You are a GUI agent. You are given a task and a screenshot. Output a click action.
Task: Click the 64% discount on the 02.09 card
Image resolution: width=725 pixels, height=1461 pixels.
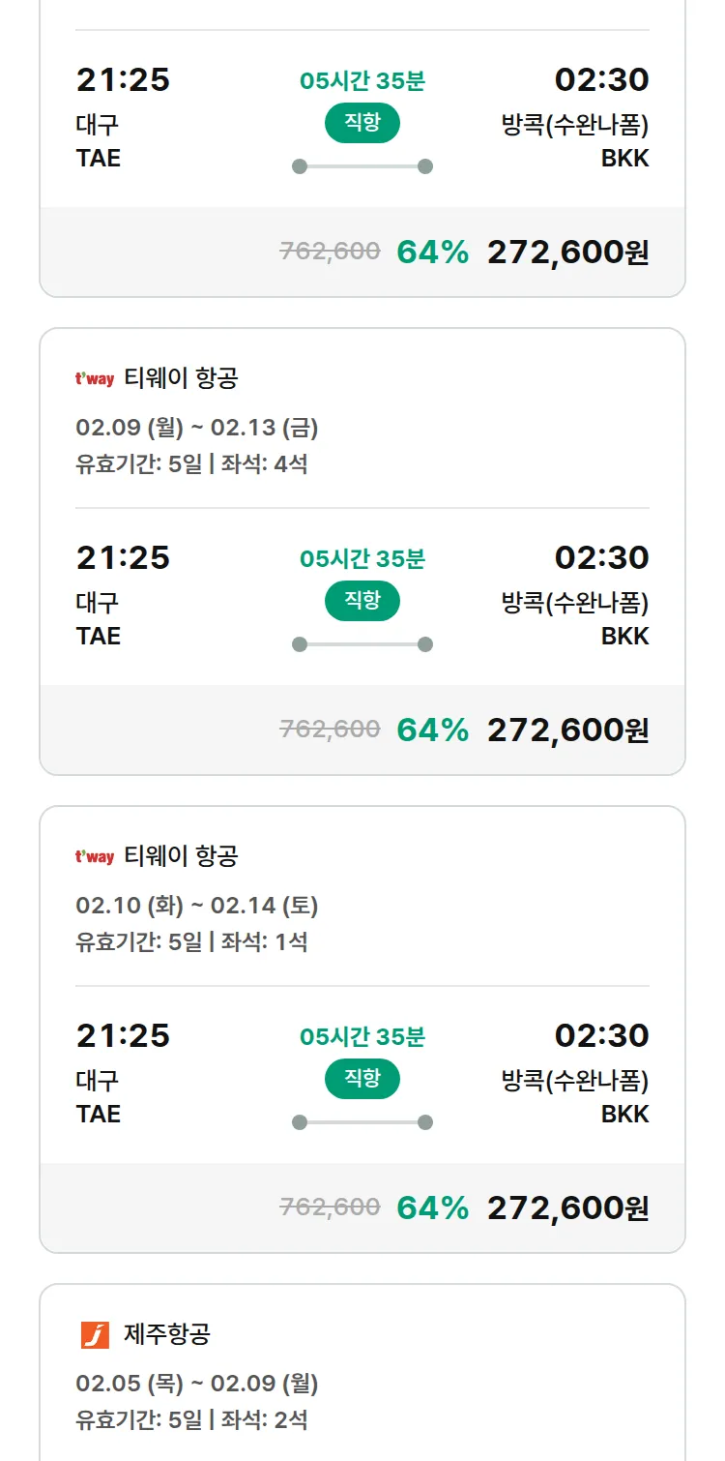[x=432, y=730]
